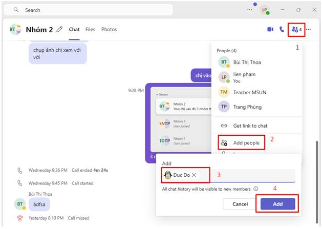Click Cancel in the Add dialog
The height and width of the screenshot is (229, 323).
coord(240,204)
